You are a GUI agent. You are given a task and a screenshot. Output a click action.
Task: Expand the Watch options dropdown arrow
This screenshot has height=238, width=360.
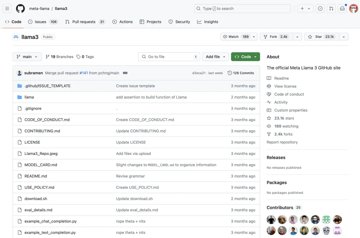coord(254,37)
